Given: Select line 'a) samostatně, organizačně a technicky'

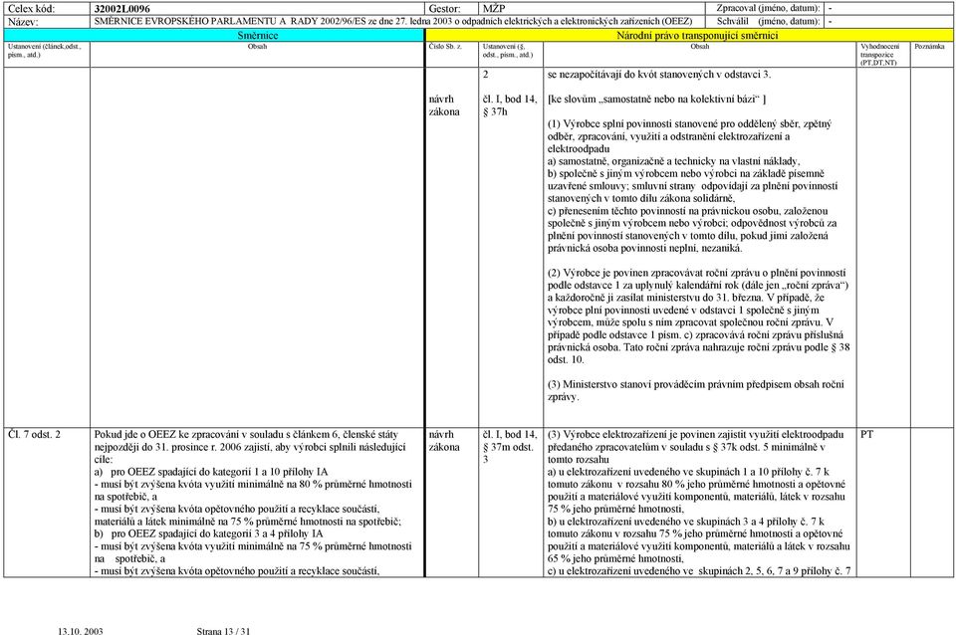Looking at the screenshot, I should coord(673,161).
